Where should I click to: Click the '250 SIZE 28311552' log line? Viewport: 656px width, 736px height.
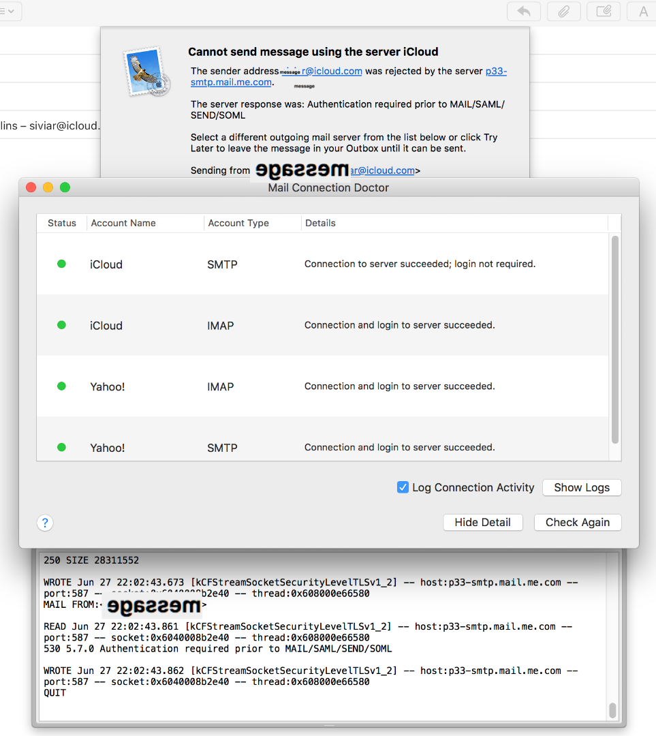(91, 560)
